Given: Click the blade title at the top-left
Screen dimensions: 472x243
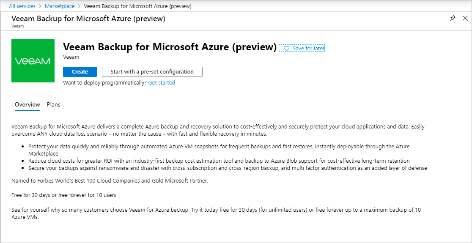Looking at the screenshot, I should [88, 19].
